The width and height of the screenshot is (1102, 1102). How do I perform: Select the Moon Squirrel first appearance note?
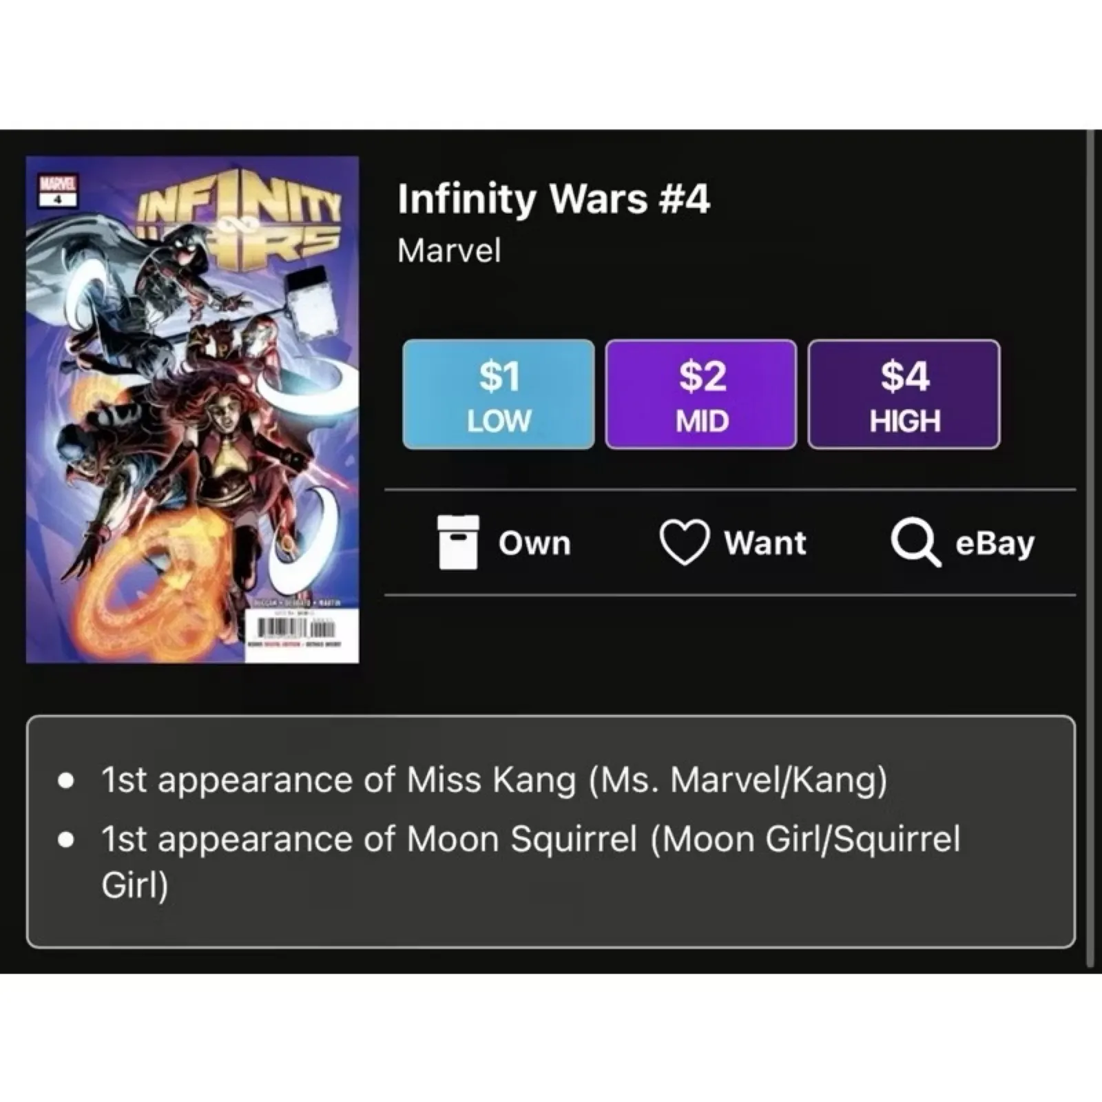point(530,839)
